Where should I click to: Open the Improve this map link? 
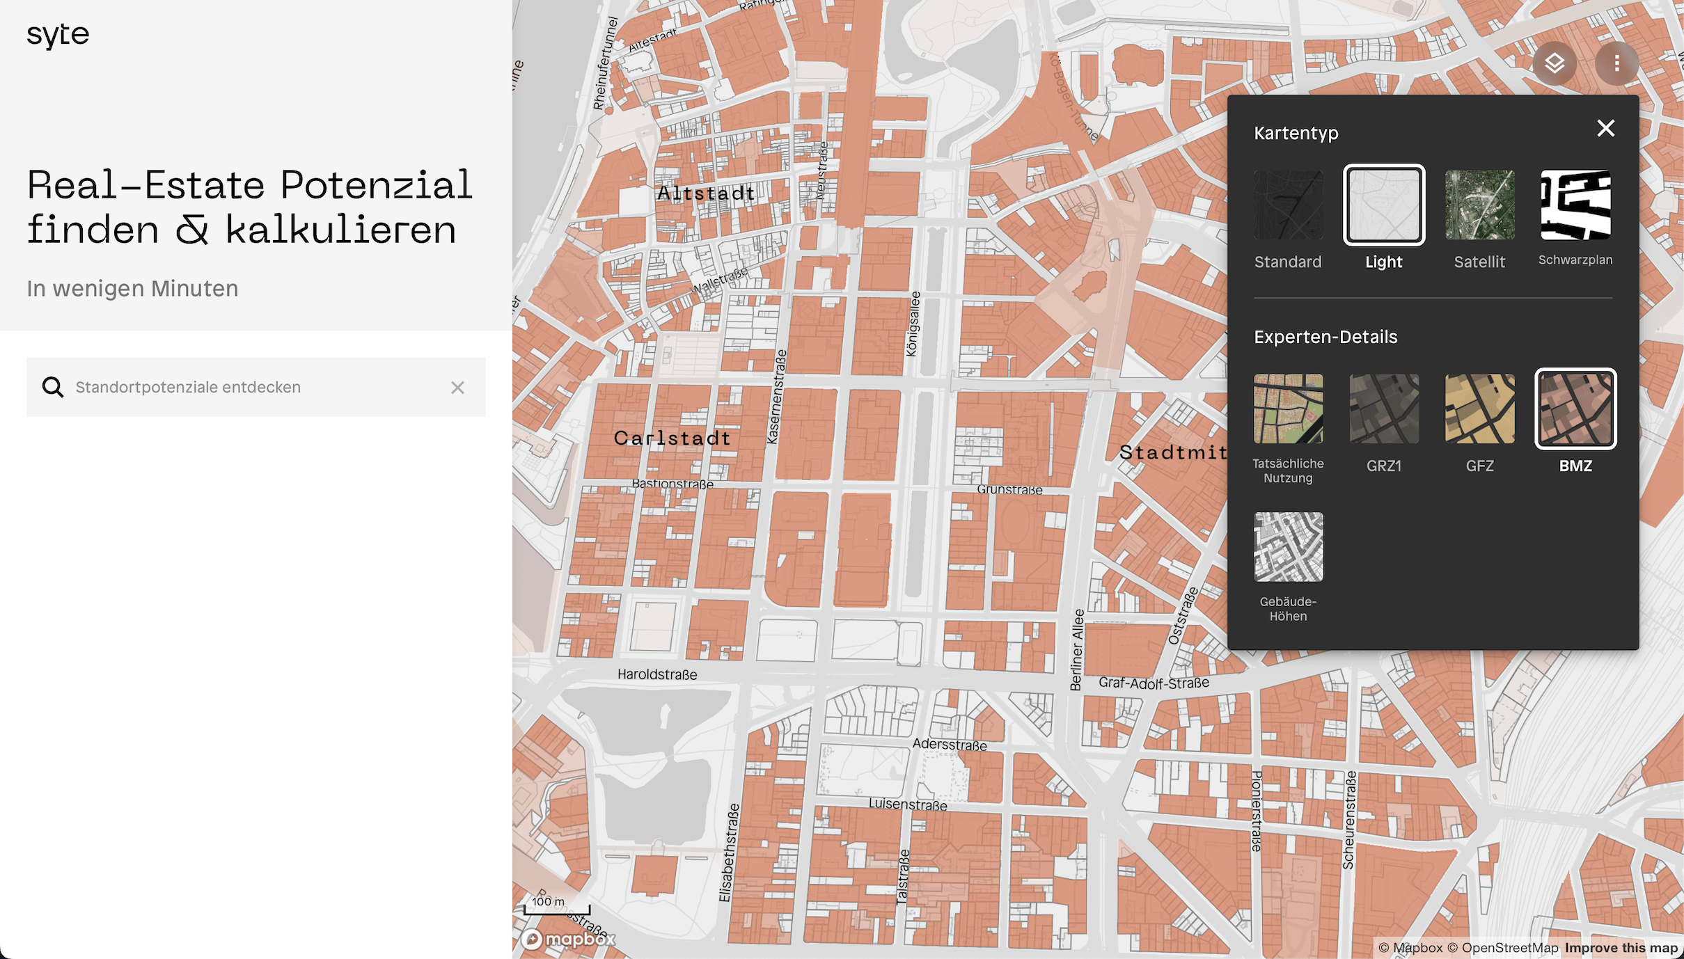point(1621,948)
